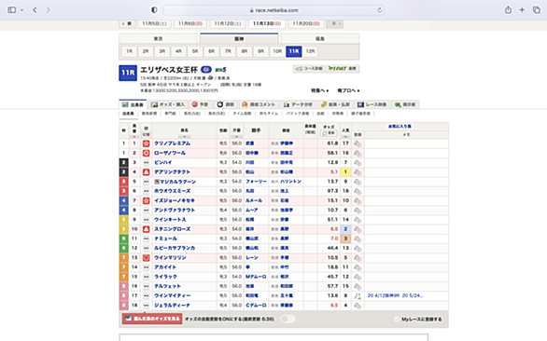The image size is (547, 341).
Task: Add クリノプレミアム to favorites icon
Action: [x=358, y=143]
